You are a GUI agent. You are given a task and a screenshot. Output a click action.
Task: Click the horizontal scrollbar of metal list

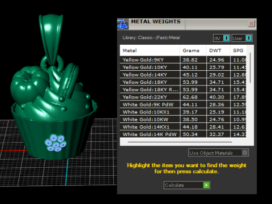click(x=180, y=142)
